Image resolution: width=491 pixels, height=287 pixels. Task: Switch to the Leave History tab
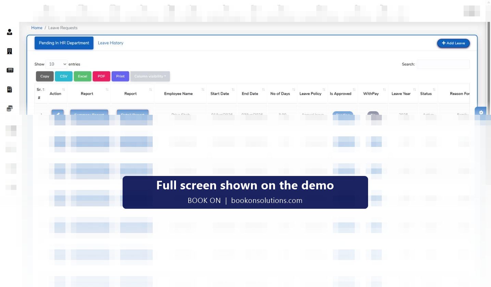pyautogui.click(x=111, y=43)
